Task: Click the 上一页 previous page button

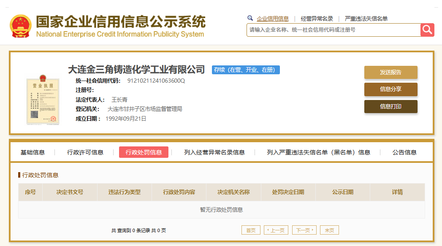Action: tap(276, 230)
